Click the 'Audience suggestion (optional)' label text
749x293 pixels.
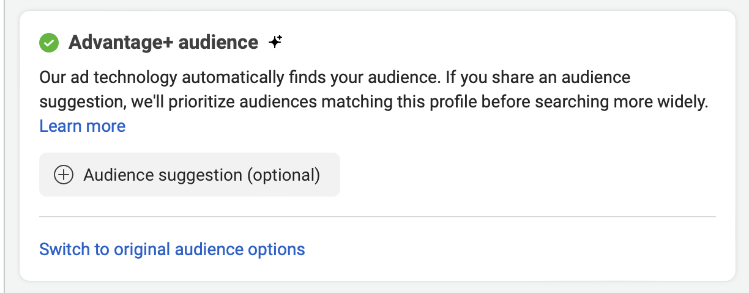coord(202,175)
